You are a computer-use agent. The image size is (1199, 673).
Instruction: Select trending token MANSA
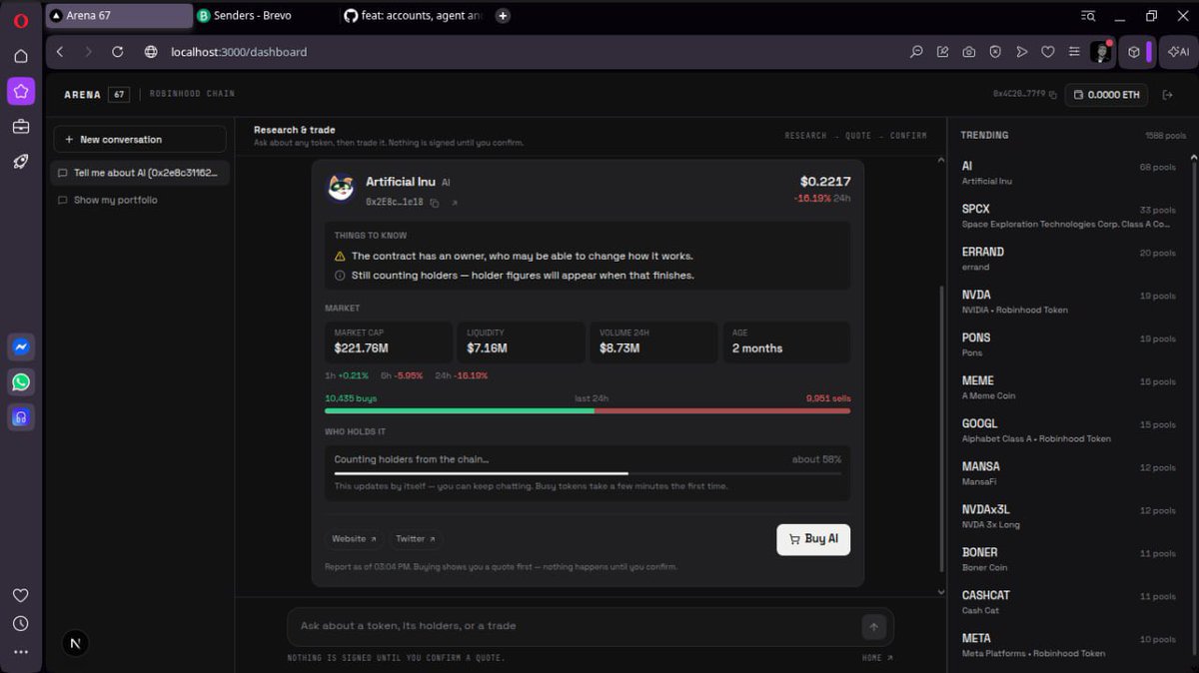(x=1069, y=473)
